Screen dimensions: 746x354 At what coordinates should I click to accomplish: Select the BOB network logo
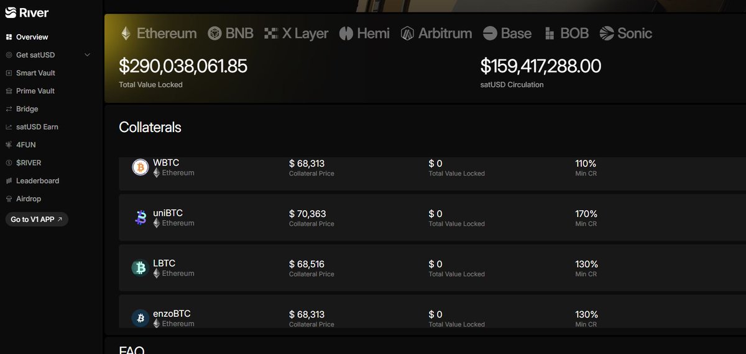[x=549, y=33]
